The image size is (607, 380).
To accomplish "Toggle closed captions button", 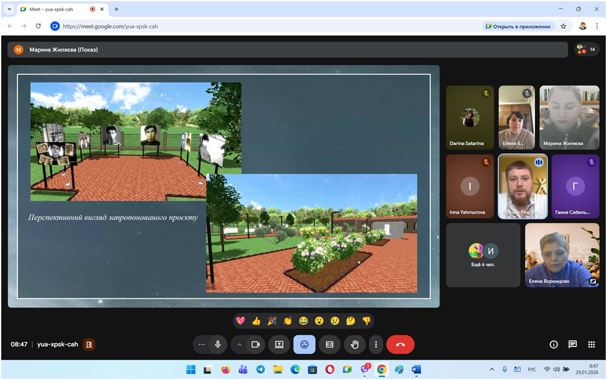I will (x=330, y=344).
